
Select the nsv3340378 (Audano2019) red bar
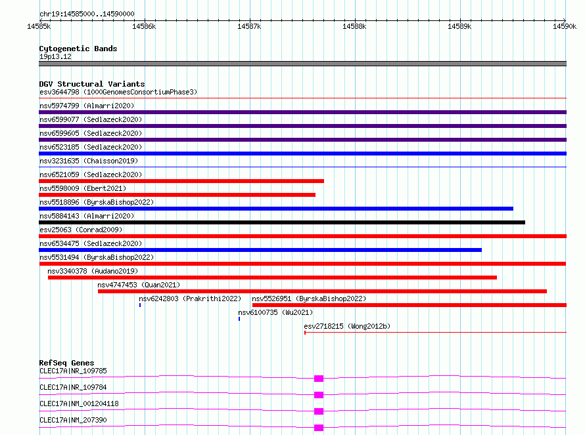coord(272,278)
